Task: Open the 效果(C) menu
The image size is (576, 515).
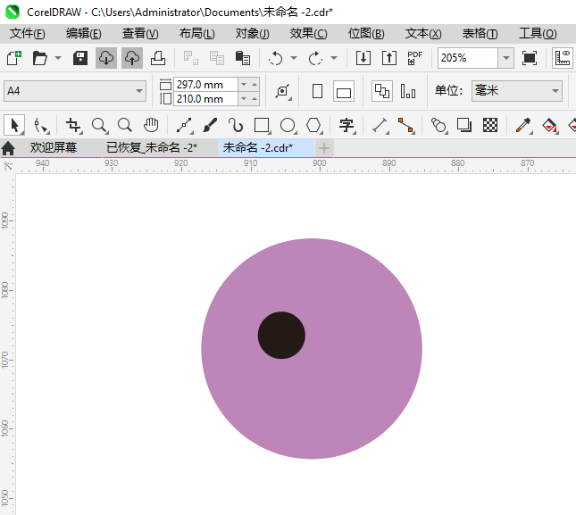Action: click(309, 34)
